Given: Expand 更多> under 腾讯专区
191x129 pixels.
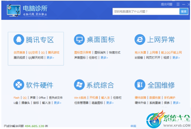Looking at the screenshot, I should (x=50, y=57).
